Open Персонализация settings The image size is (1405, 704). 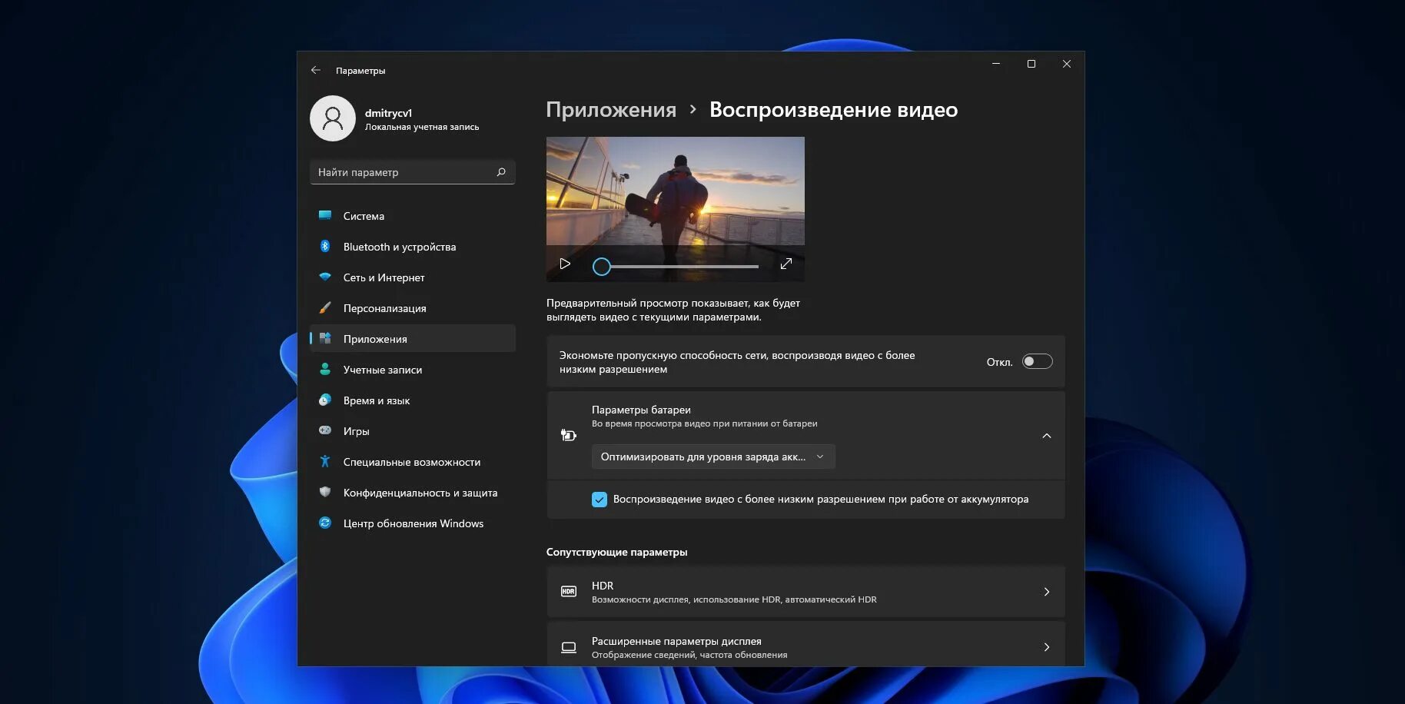(x=413, y=308)
